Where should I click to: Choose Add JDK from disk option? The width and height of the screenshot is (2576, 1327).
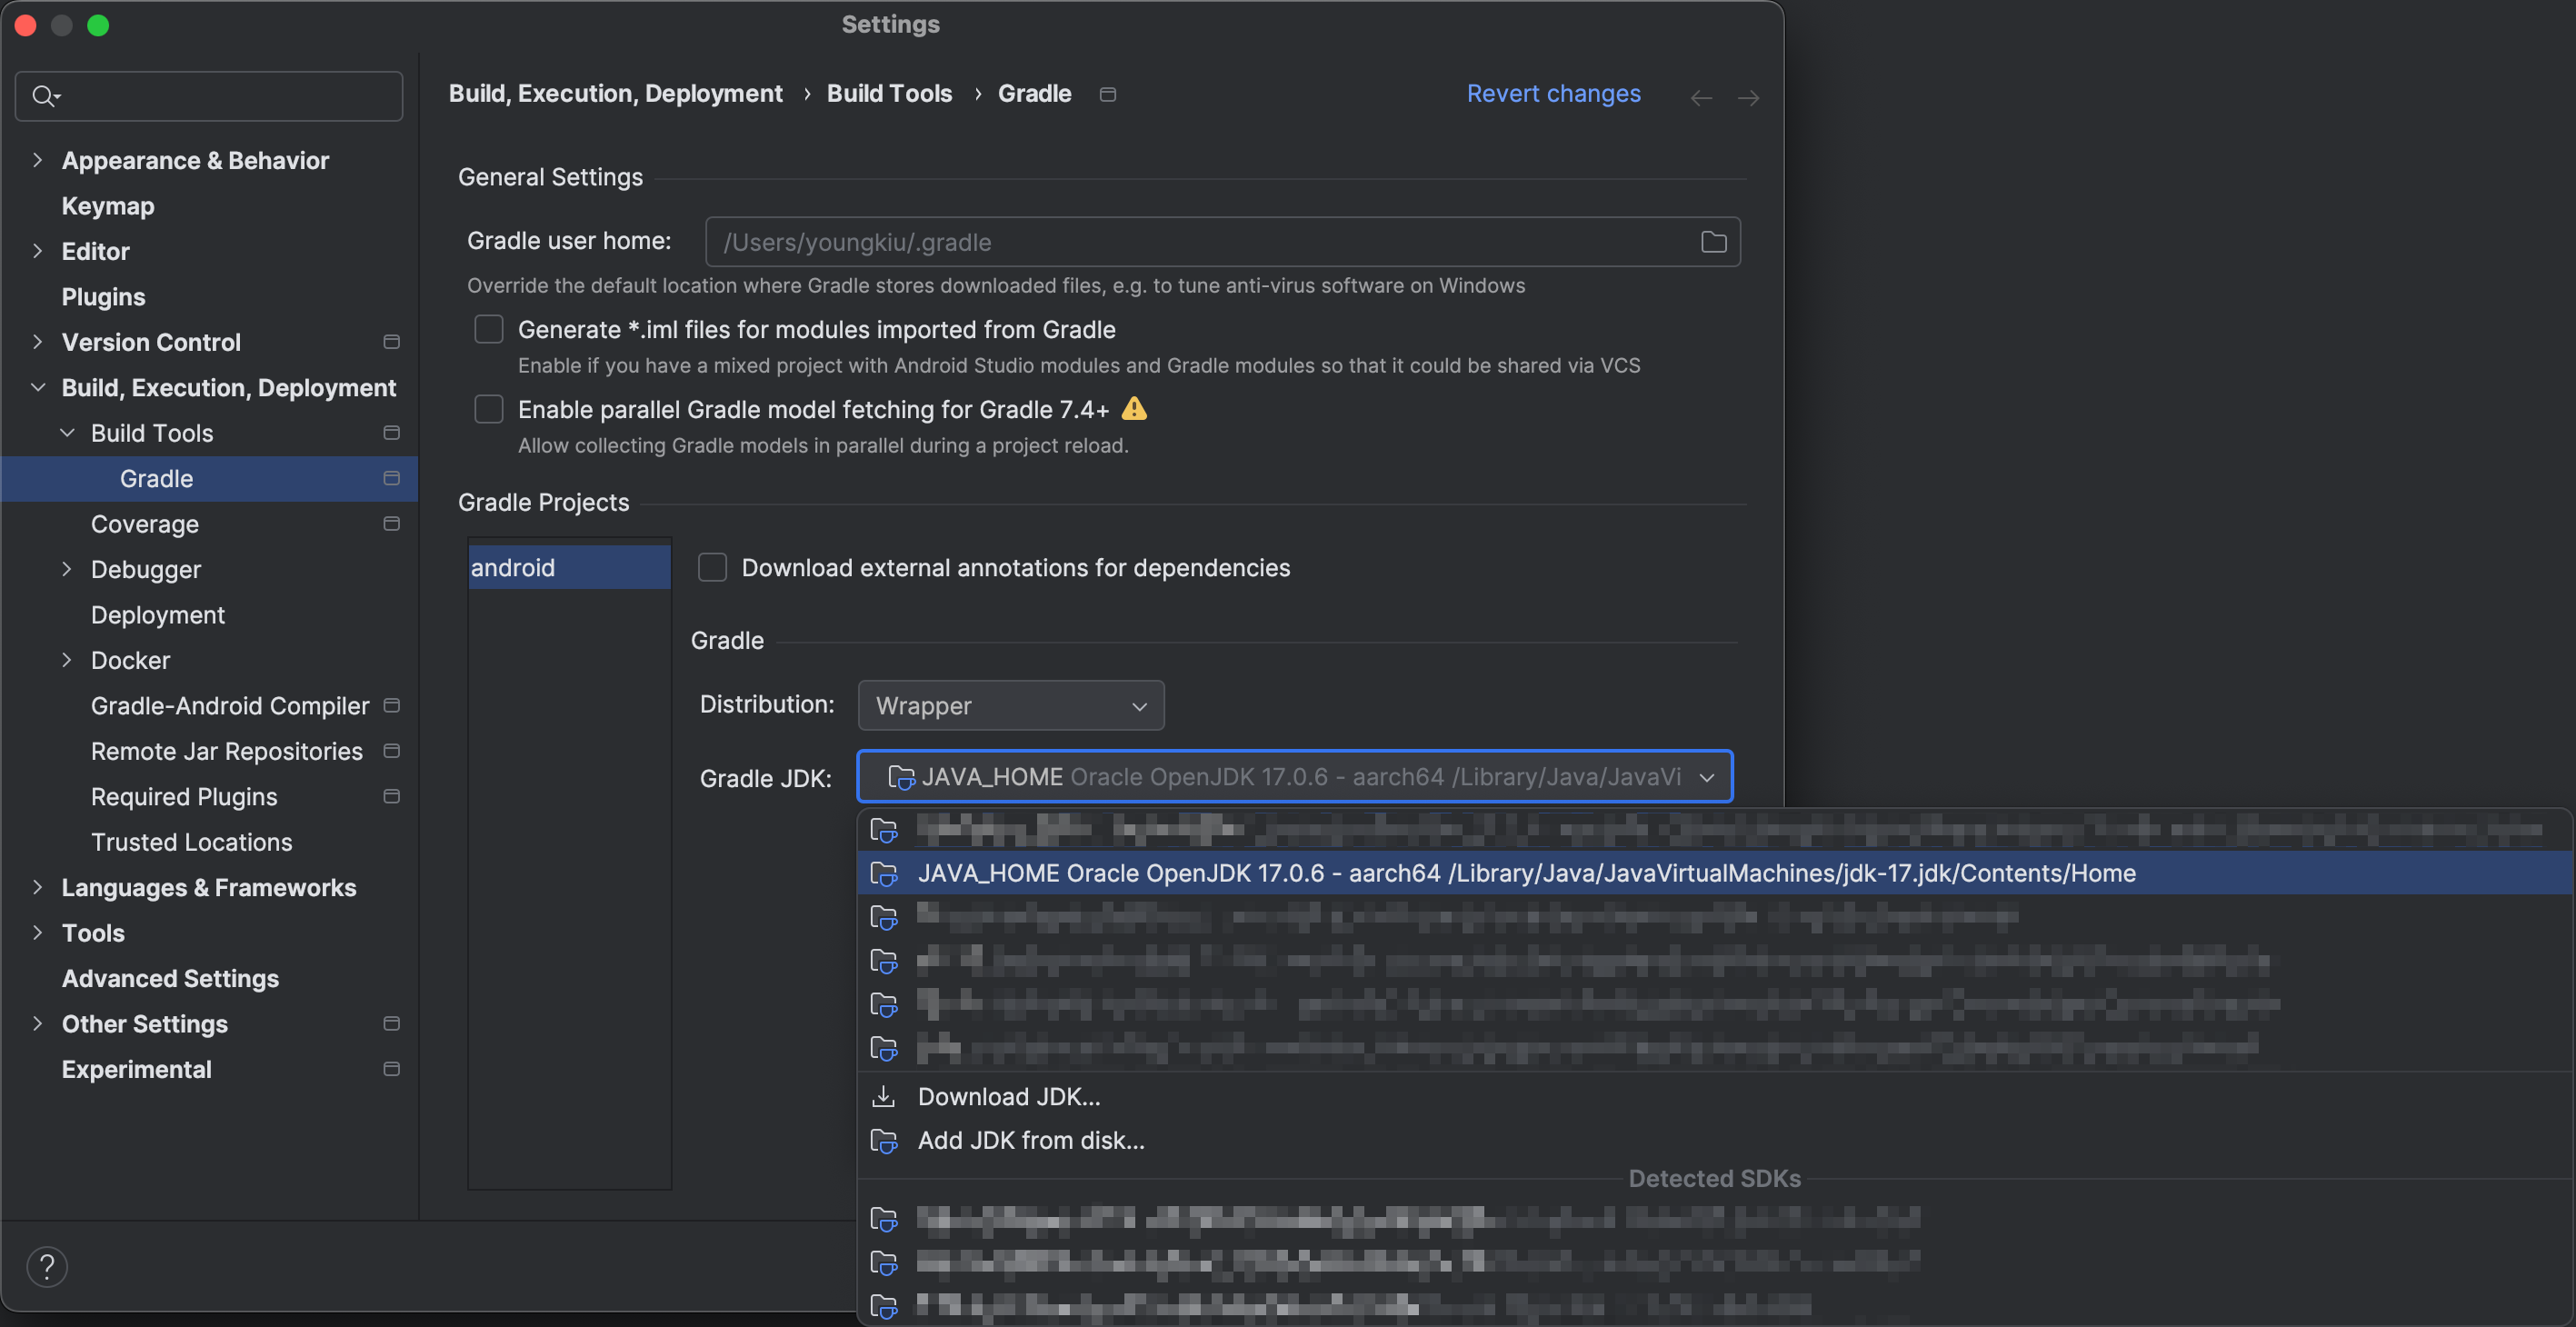click(1030, 1140)
